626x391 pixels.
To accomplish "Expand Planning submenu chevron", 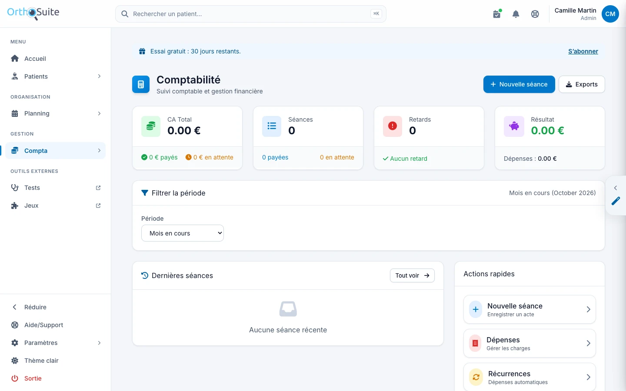I will click(x=99, y=113).
